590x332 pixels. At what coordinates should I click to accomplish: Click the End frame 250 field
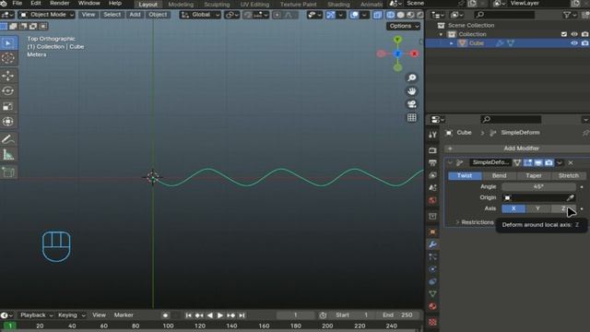point(398,315)
